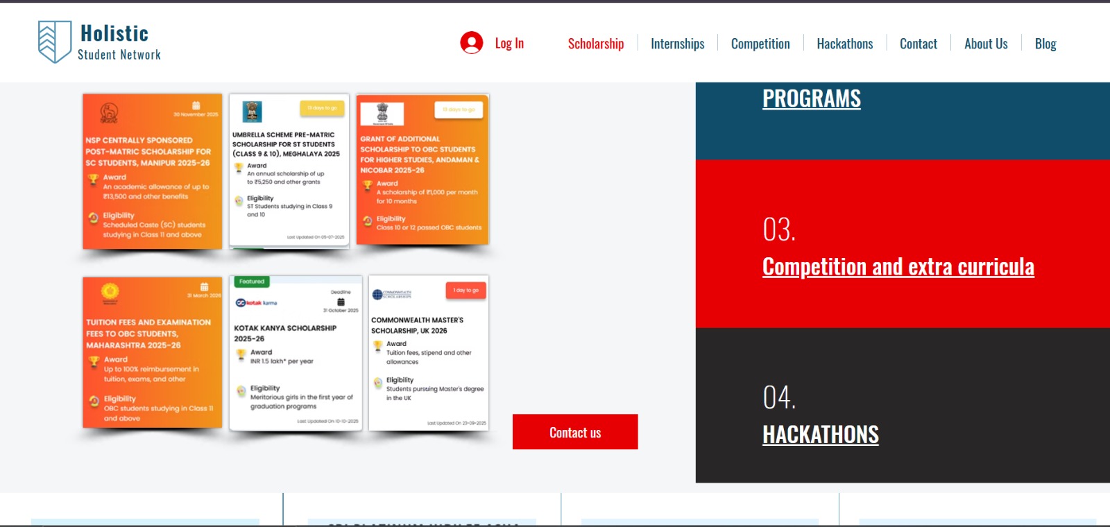Image resolution: width=1110 pixels, height=527 pixels.
Task: Click the Holistic Student Network shield logo
Action: point(55,42)
